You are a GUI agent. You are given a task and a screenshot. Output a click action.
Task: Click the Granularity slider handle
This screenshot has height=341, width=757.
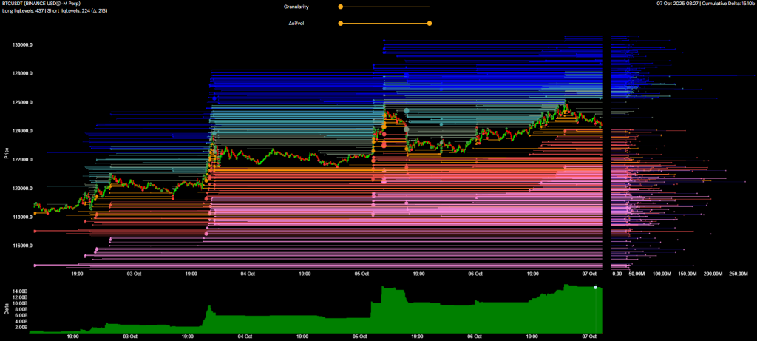point(340,7)
